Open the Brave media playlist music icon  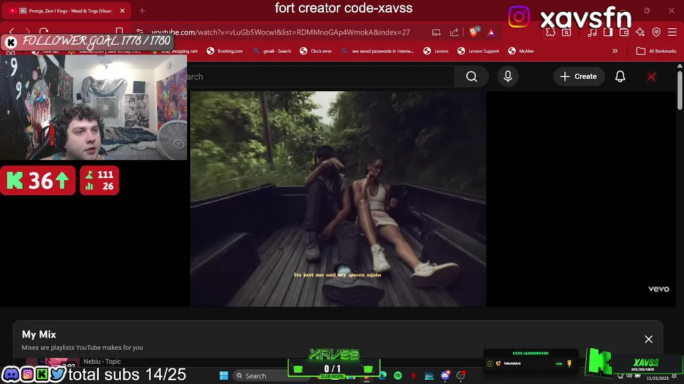(x=592, y=33)
